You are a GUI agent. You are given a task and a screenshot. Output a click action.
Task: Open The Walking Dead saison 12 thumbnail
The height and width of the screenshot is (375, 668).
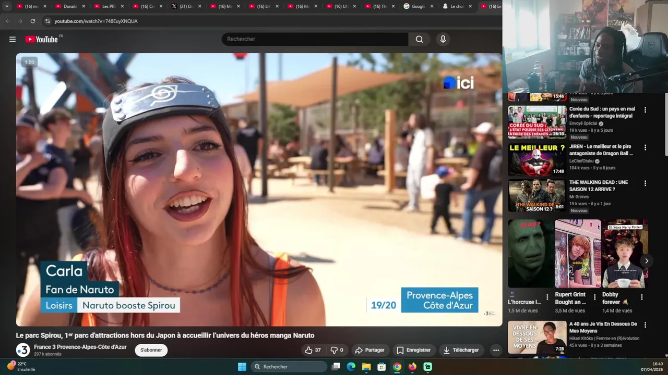[x=537, y=195]
